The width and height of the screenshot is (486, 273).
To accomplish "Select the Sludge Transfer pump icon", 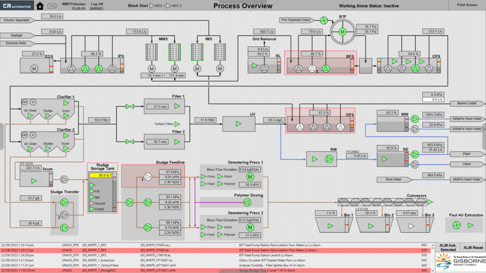I will point(65,202).
